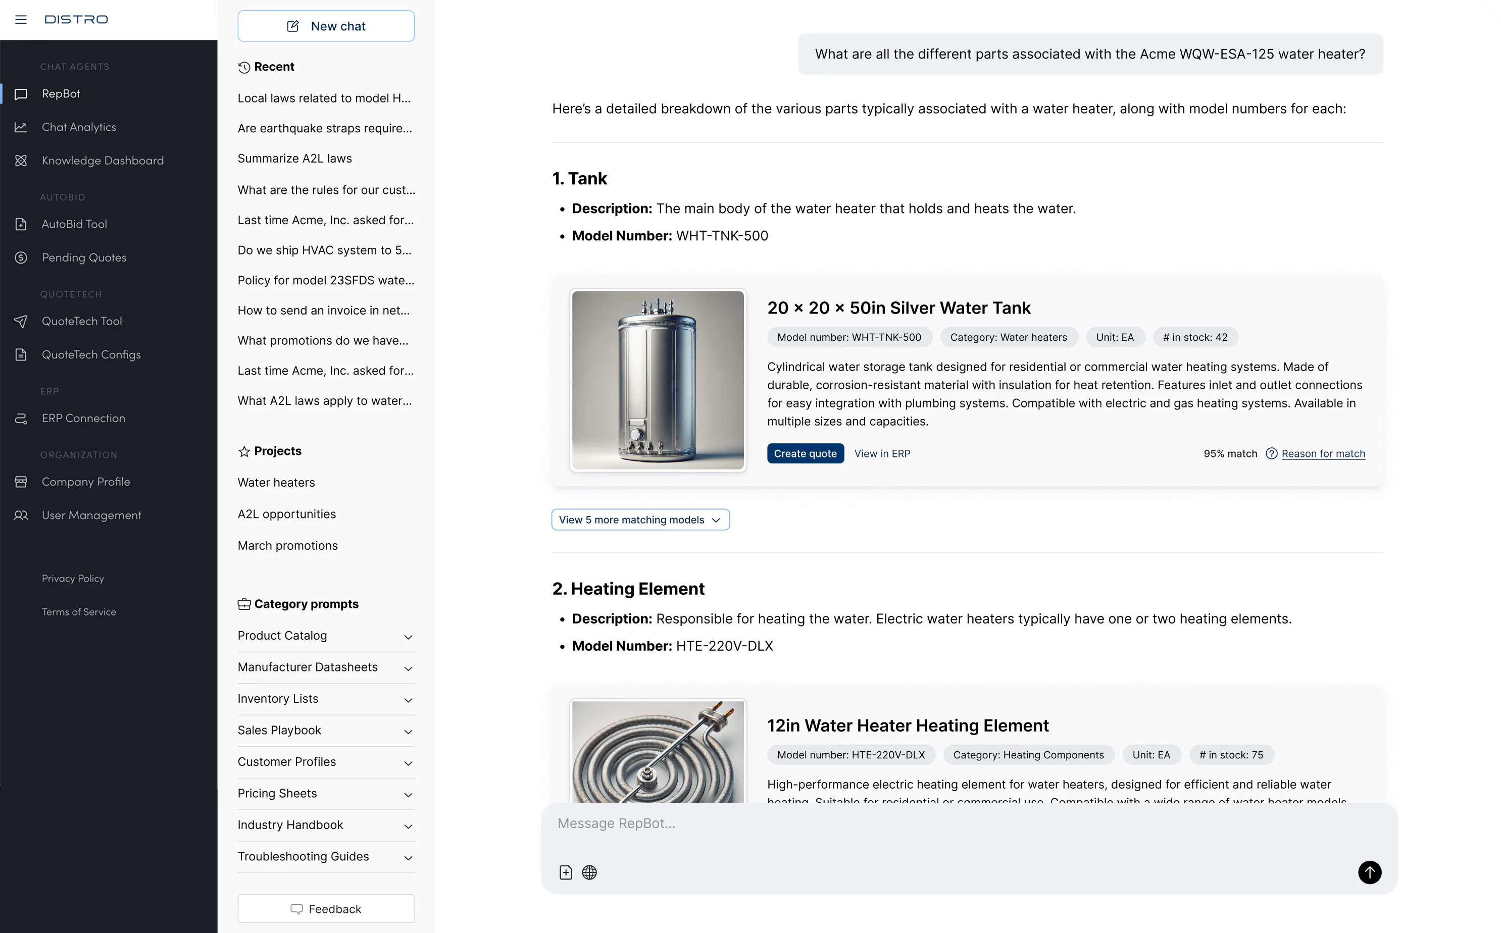The width and height of the screenshot is (1501, 933).
Task: Click the Model number: HTE-220V-DLX tag
Action: [x=851, y=755]
